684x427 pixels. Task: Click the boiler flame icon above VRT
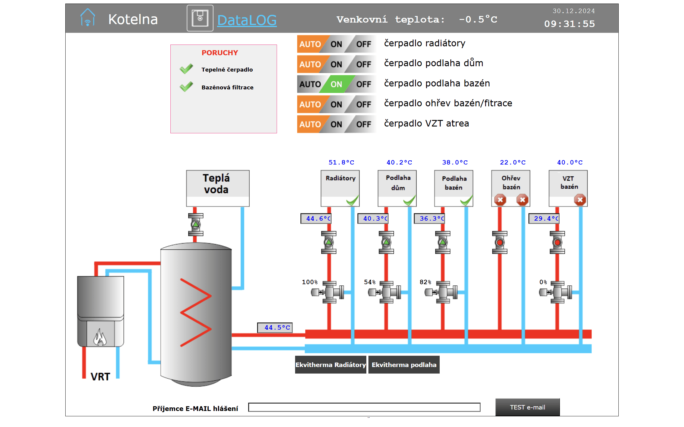pos(100,337)
